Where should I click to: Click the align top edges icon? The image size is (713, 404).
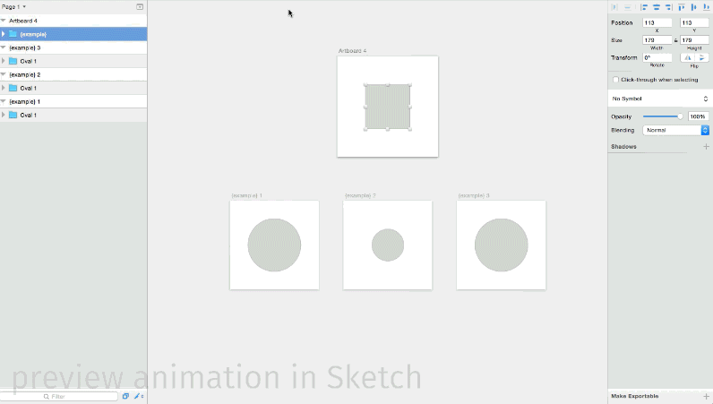681,7
